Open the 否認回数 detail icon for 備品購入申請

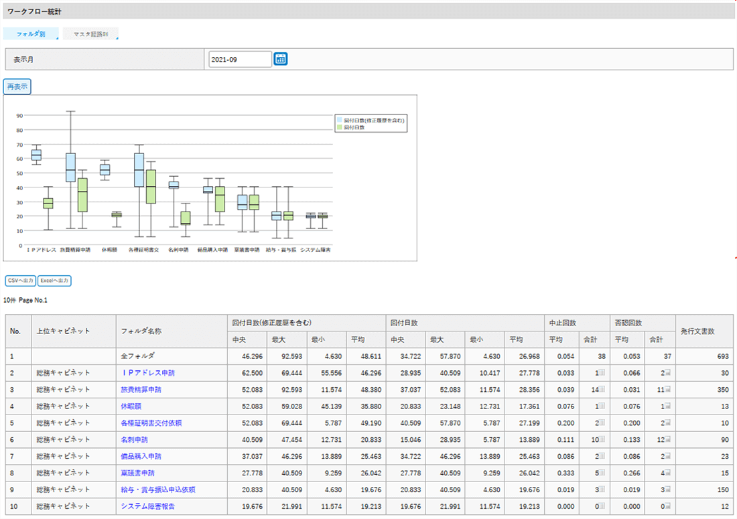(667, 456)
